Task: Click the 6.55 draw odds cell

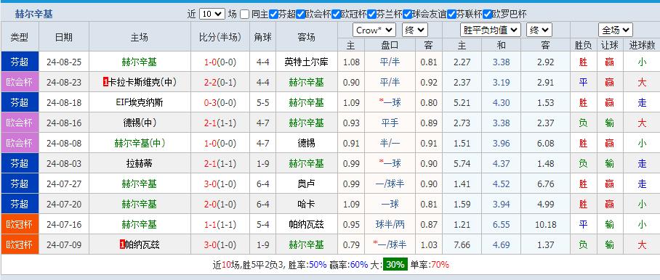Action: pyautogui.click(x=502, y=224)
